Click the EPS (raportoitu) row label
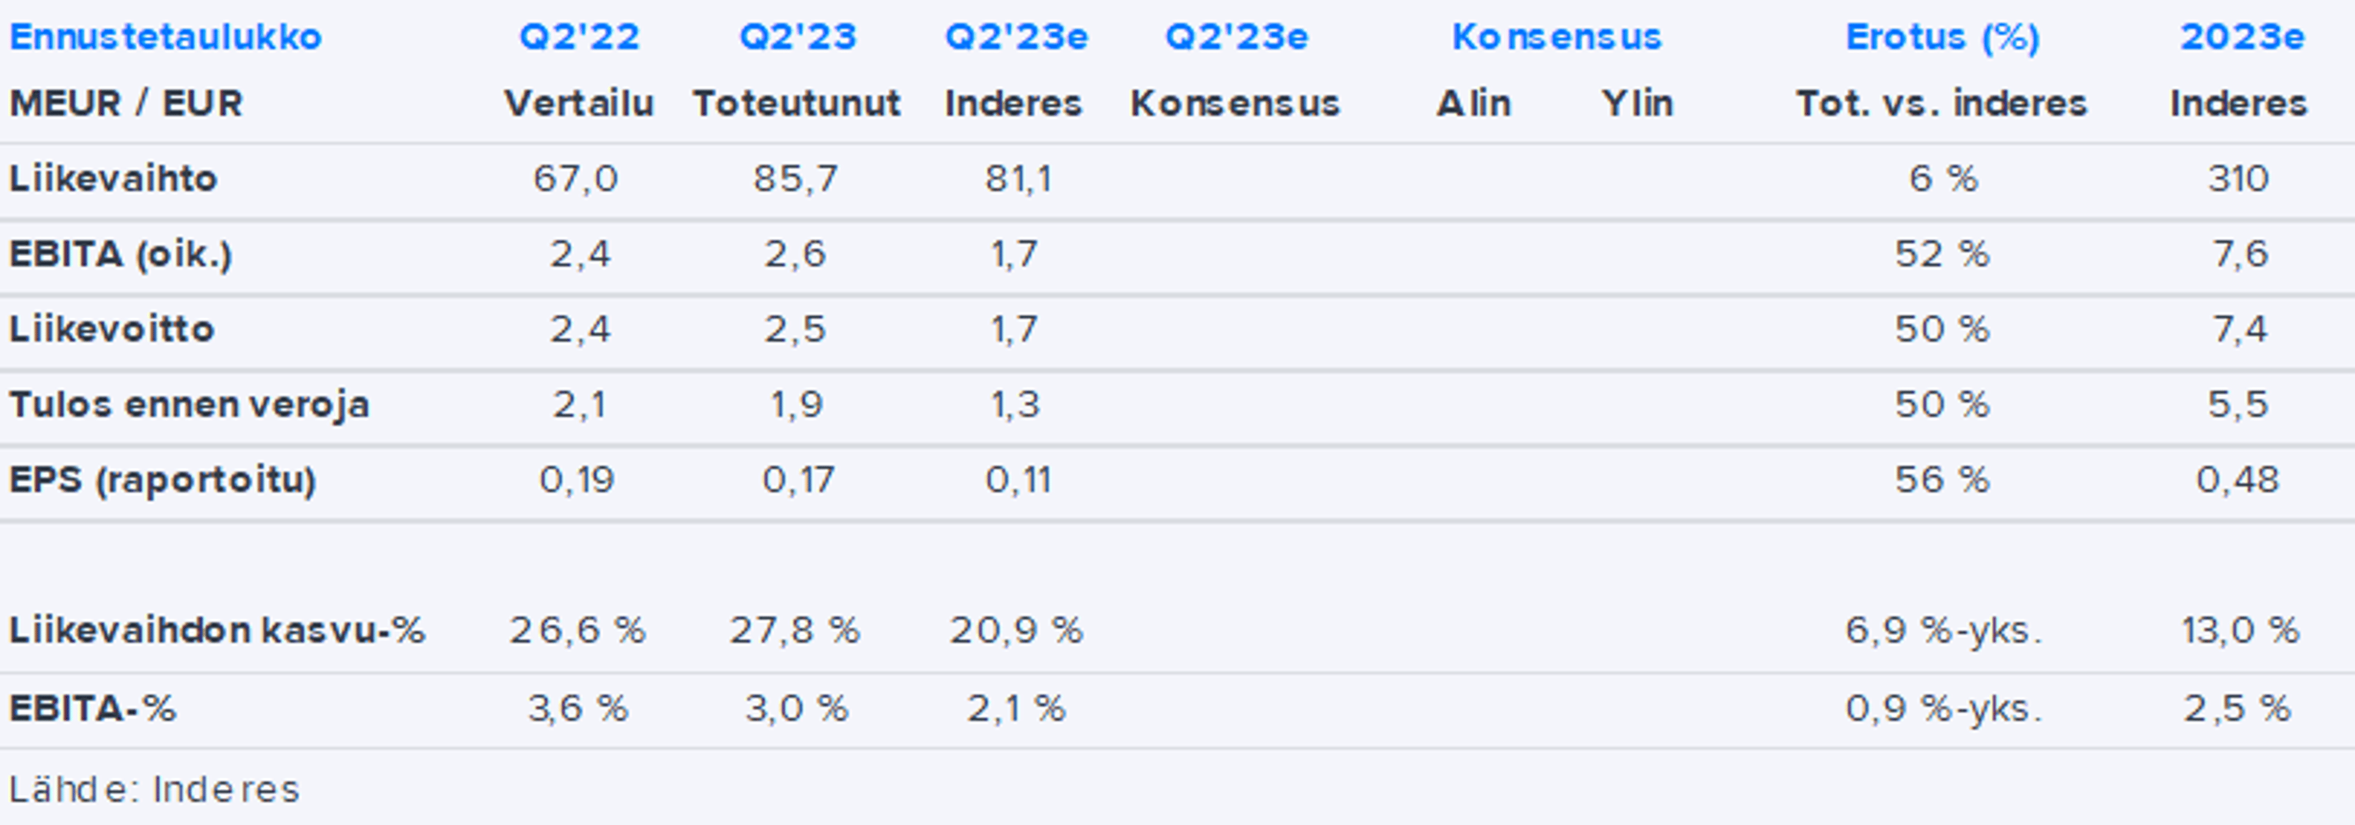2355x825 pixels. point(163,480)
